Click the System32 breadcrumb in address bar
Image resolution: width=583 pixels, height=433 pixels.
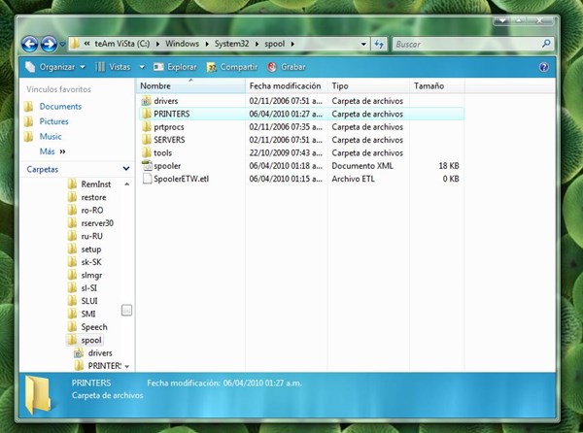(x=256, y=44)
